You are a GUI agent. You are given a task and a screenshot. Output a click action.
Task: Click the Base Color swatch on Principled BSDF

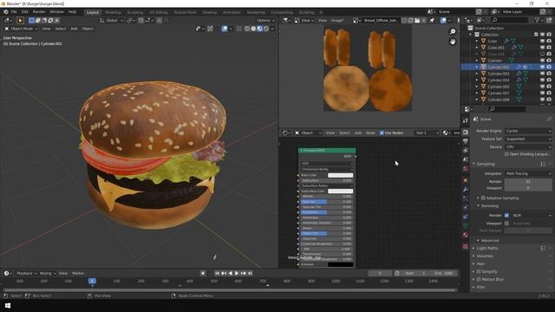tap(340, 175)
